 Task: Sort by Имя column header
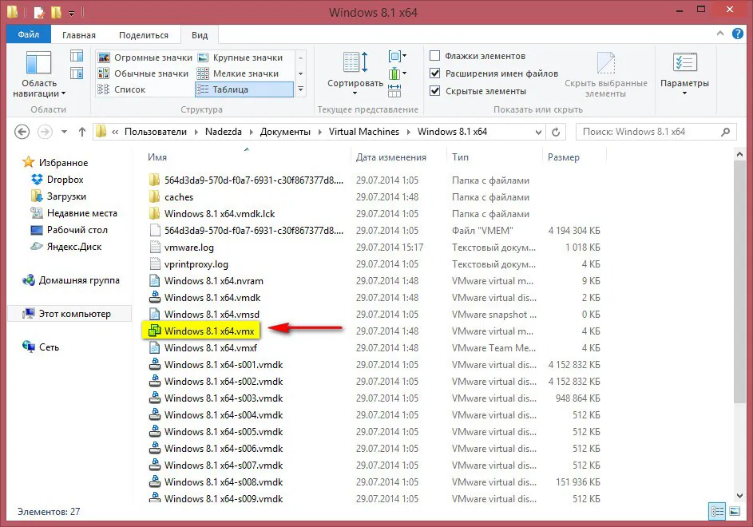248,157
